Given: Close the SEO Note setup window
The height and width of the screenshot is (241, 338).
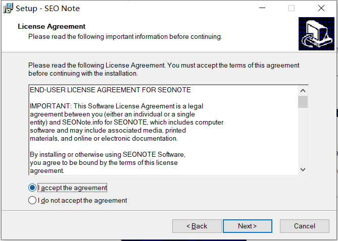Looking at the screenshot, I should (321, 8).
